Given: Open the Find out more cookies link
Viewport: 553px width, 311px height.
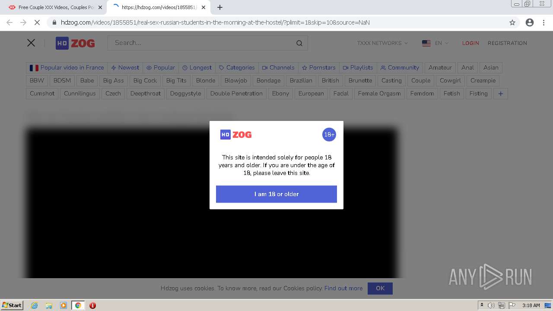Looking at the screenshot, I should tap(343, 289).
